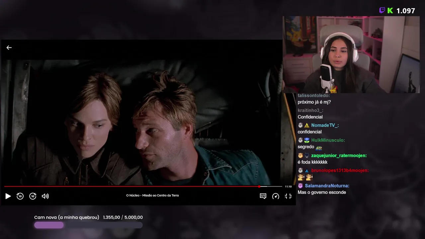This screenshot has width=425, height=239.
Task: Click the chat message 'próximo já é mj?'
Action: (314, 102)
